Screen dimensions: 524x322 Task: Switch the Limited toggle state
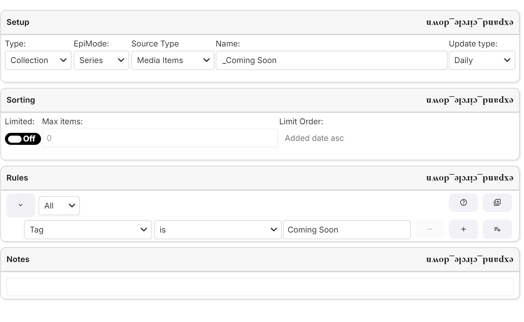point(23,139)
